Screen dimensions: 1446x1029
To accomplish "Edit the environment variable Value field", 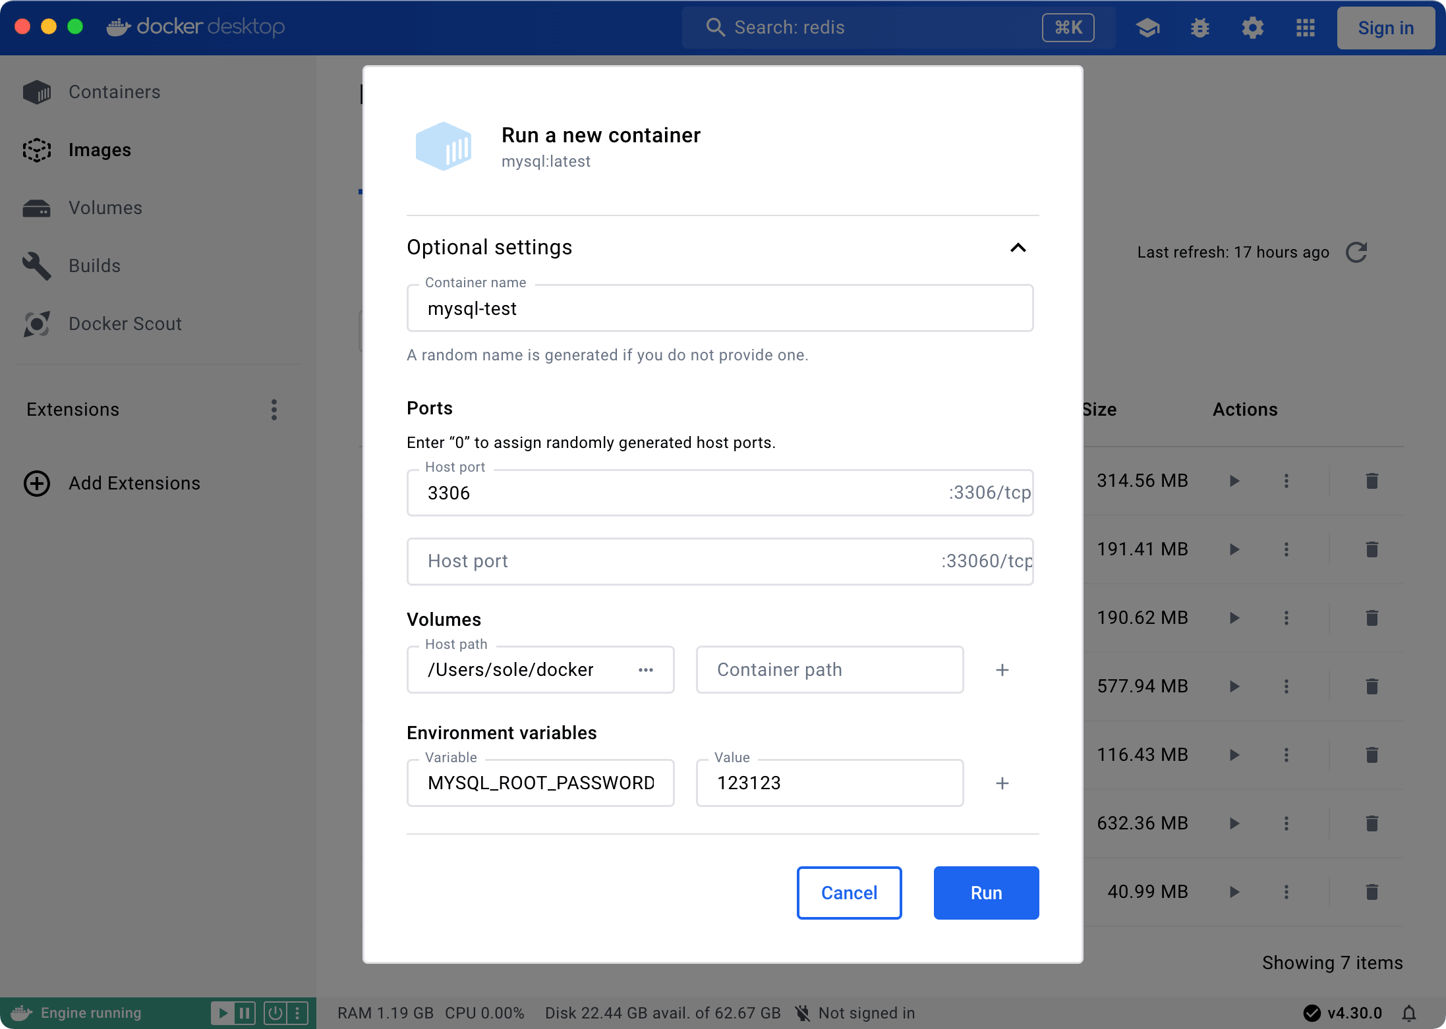I will [830, 783].
